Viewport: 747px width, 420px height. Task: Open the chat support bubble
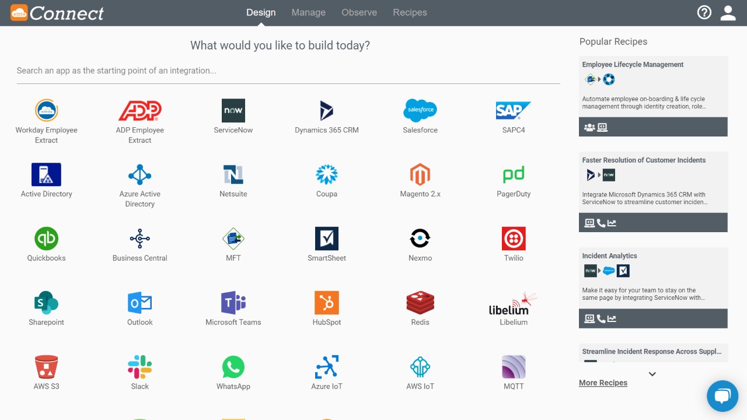coord(722,396)
